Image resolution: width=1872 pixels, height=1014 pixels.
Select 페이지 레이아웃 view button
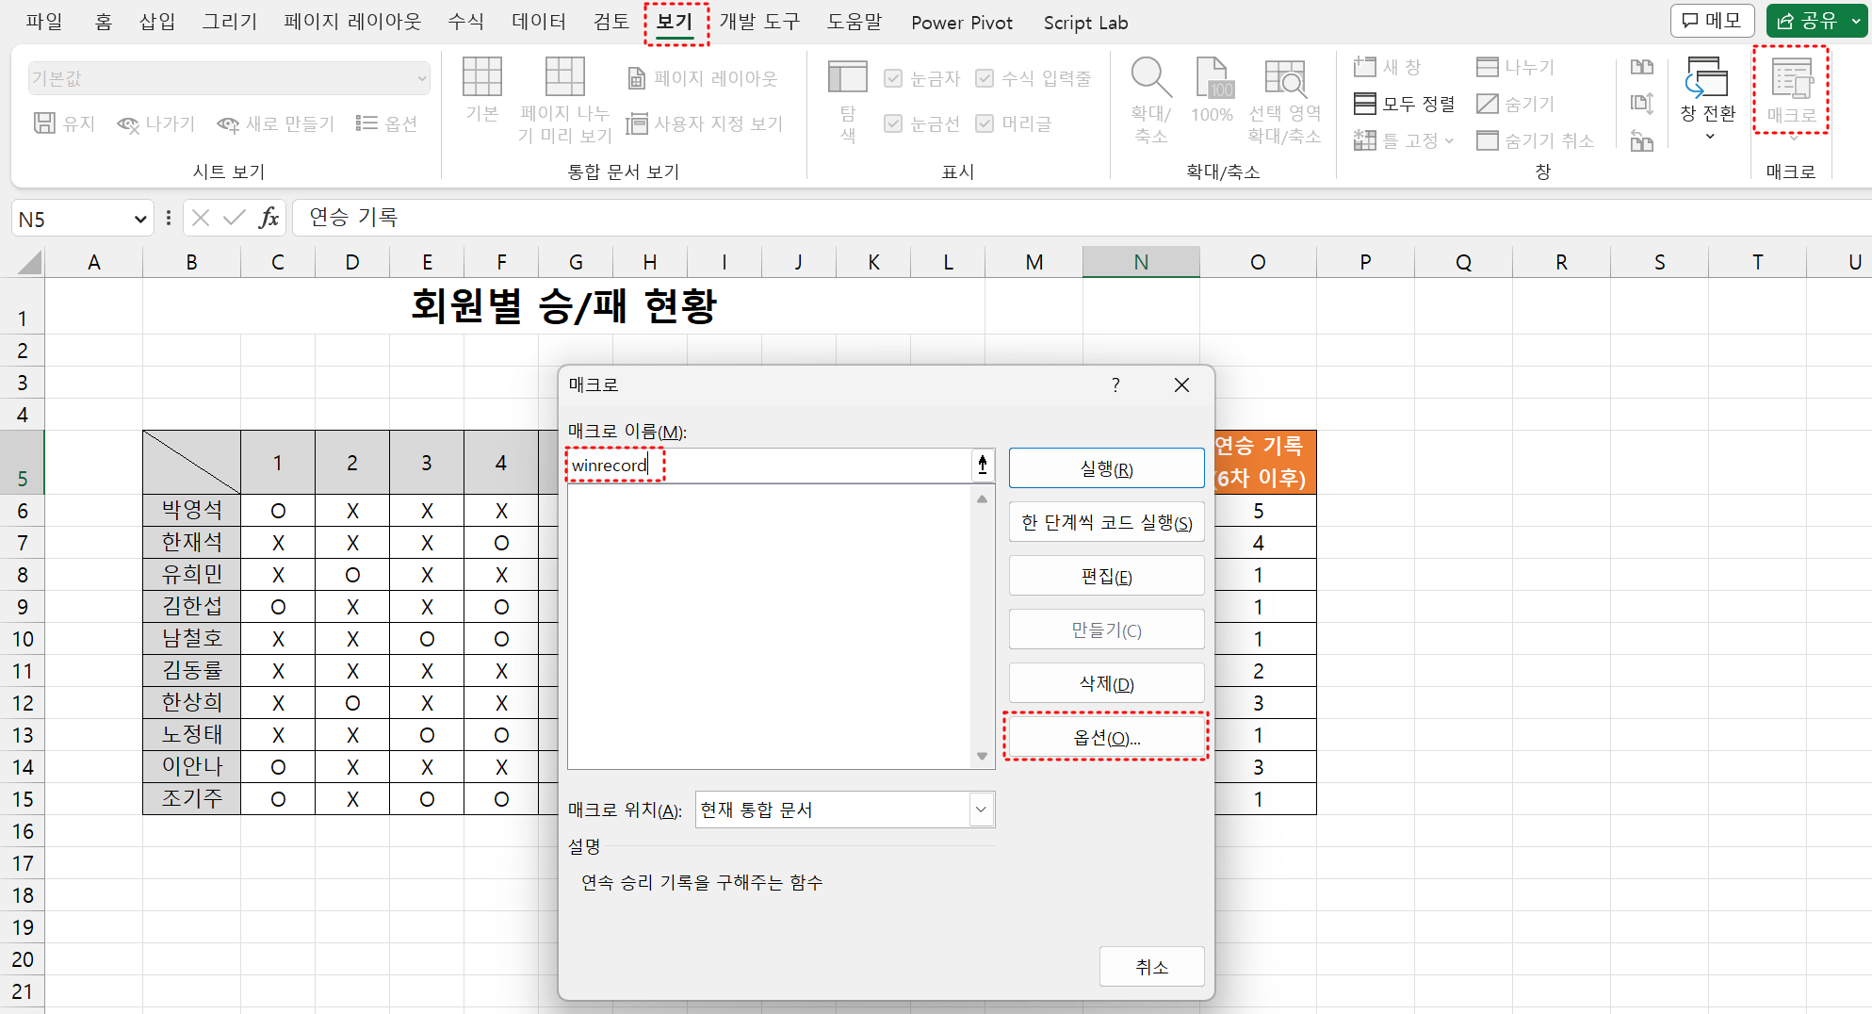click(x=703, y=78)
